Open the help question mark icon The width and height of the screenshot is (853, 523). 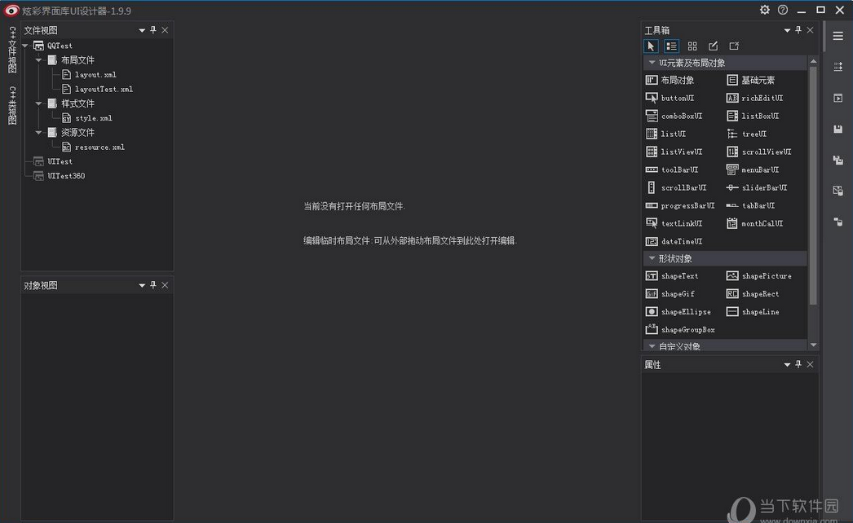pos(782,10)
